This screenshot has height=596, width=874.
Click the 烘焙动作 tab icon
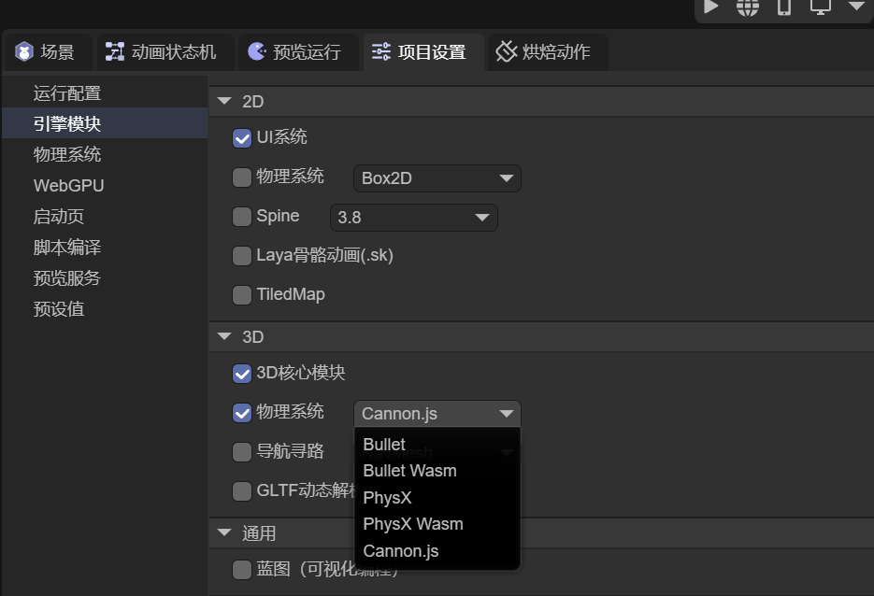coord(506,52)
